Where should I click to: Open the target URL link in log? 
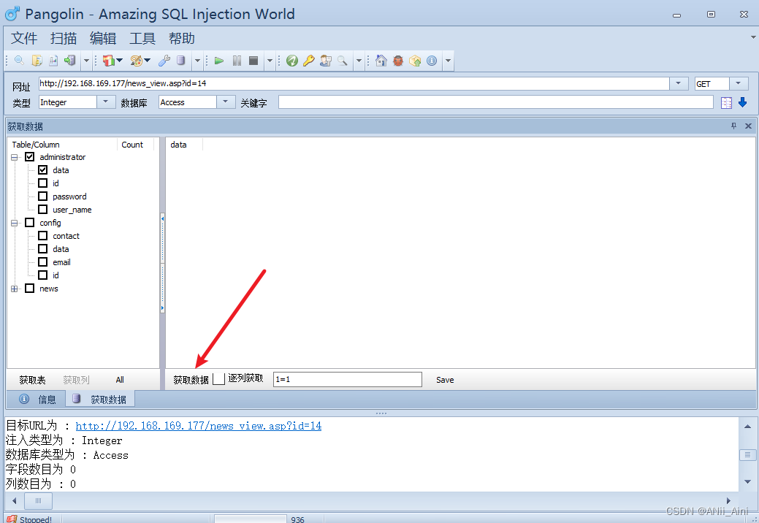(199, 426)
